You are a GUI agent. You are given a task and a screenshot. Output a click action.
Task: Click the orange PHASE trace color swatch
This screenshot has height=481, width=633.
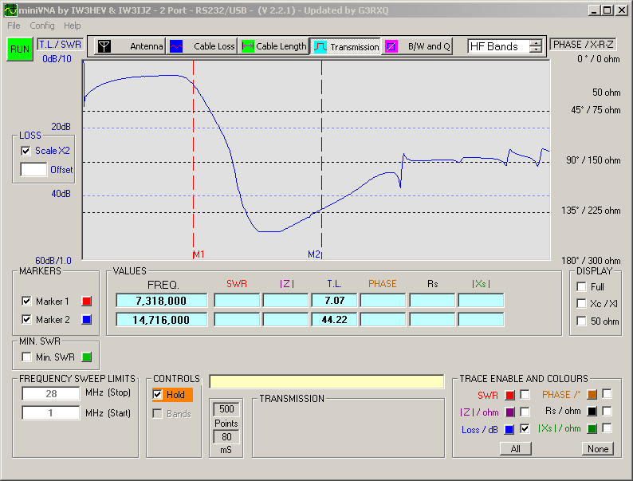pyautogui.click(x=592, y=395)
